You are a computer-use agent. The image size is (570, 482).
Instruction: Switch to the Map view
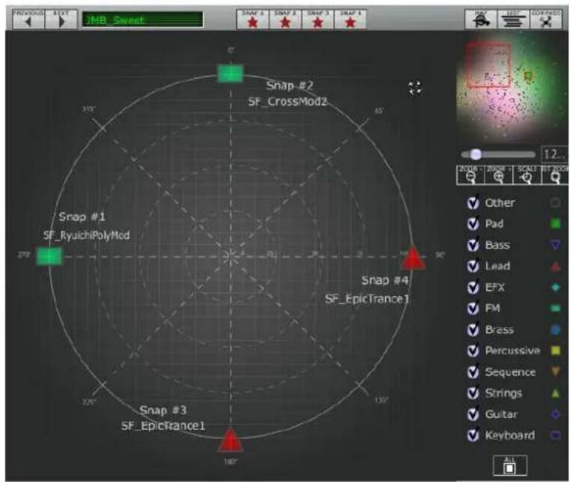coord(481,20)
